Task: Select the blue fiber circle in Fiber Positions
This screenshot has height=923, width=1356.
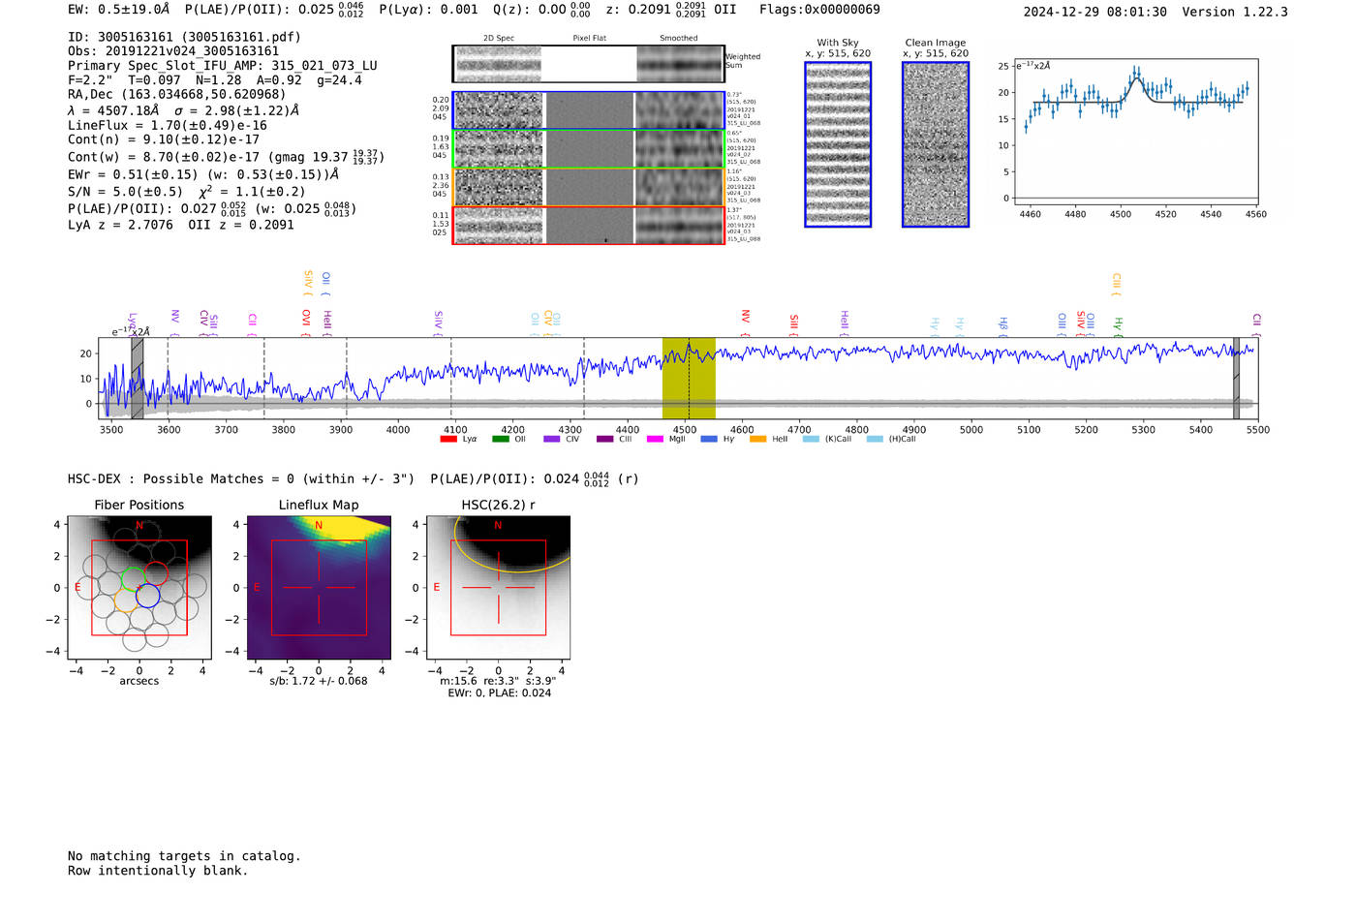Action: pos(147,596)
